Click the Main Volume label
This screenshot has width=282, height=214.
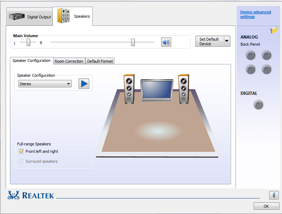[26, 36]
